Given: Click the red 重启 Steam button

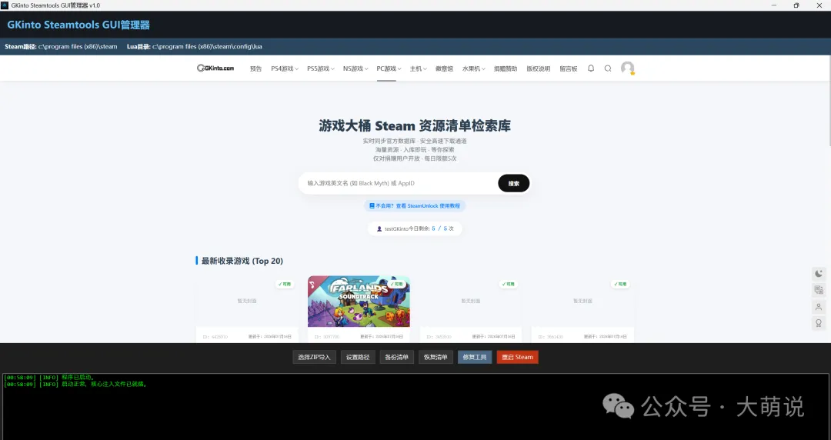Looking at the screenshot, I should pos(517,357).
